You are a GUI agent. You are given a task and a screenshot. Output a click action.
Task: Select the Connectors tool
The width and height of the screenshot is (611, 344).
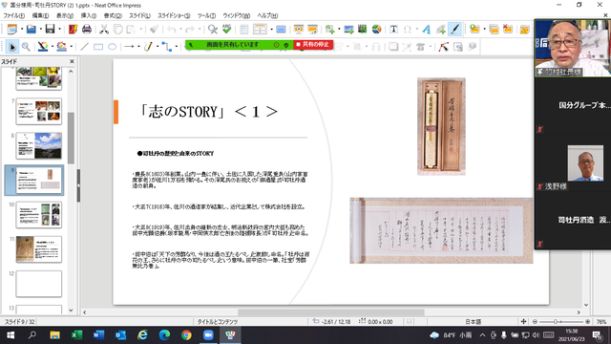pos(167,47)
